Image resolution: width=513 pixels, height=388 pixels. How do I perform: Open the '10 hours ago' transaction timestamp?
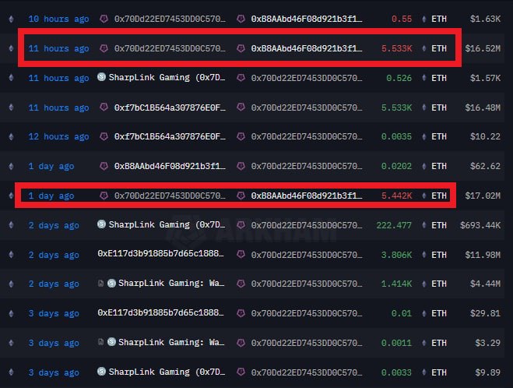[58, 19]
